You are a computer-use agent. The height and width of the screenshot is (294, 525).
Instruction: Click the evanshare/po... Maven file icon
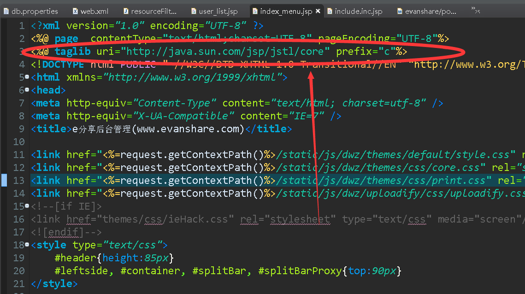click(x=400, y=12)
